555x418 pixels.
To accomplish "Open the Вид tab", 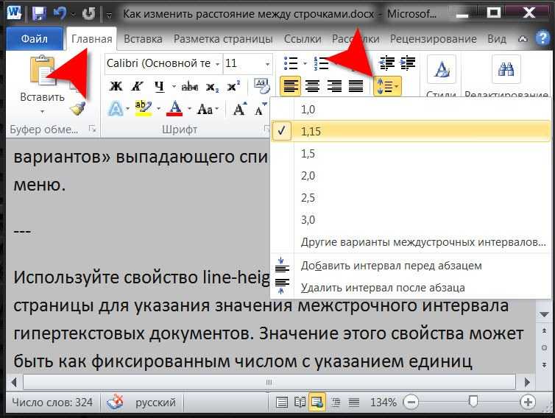I will point(497,38).
